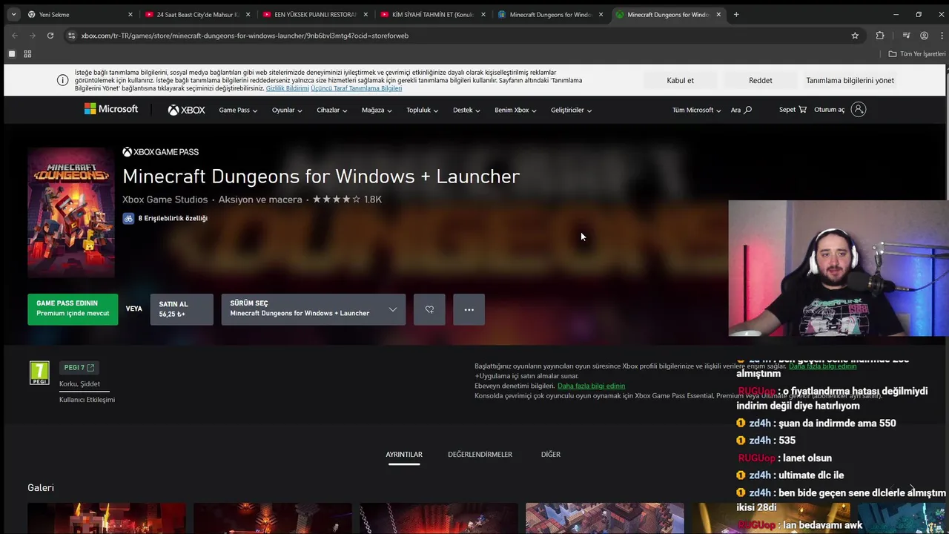Expand the Topluluk menu

click(423, 111)
